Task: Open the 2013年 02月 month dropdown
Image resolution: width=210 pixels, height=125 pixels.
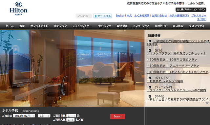Action: click(x=24, y=115)
